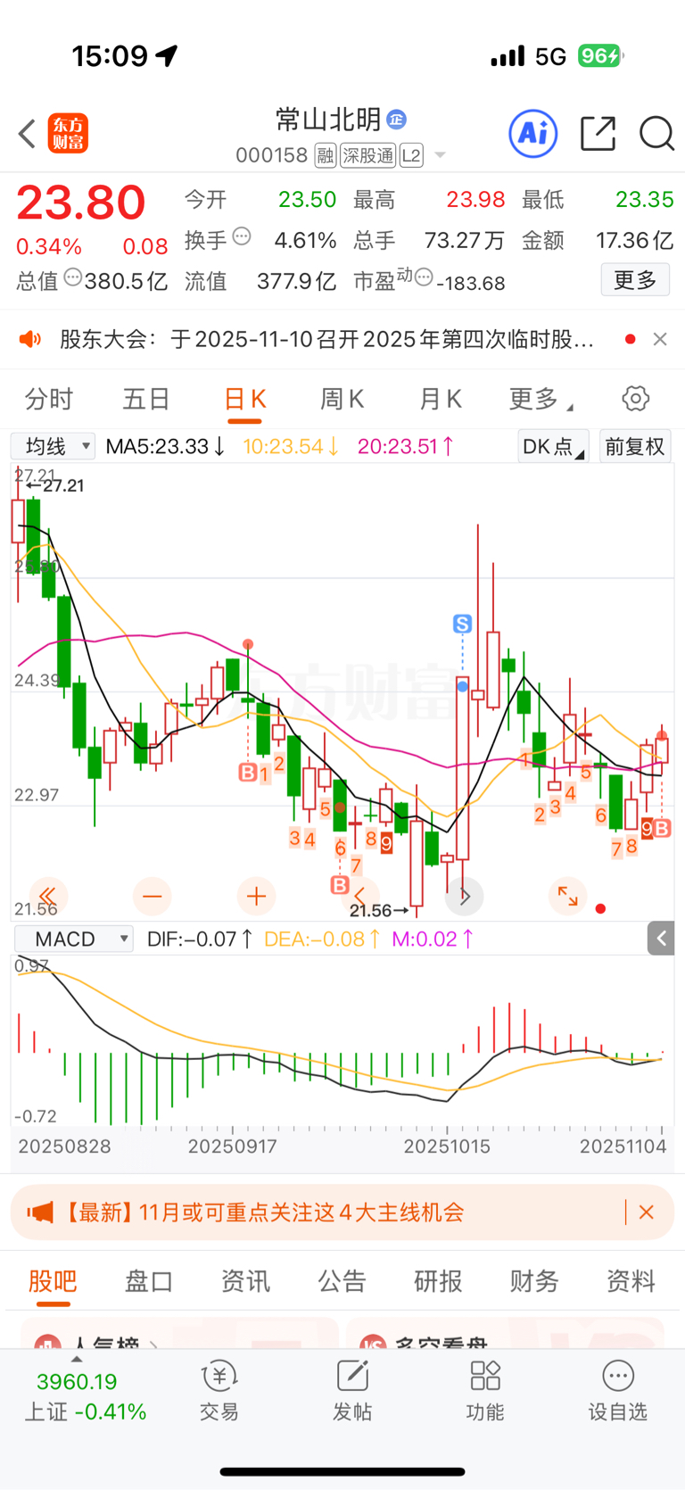Expand stock title dropdown arrow
Viewport: 685px width, 1490px height.
(440, 155)
